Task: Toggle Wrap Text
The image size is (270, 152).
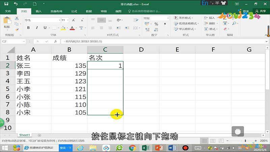Action: tap(136, 20)
